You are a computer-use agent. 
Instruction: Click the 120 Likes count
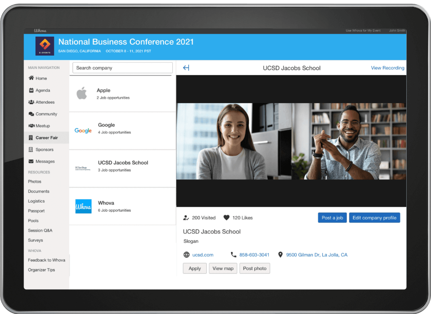tap(243, 218)
